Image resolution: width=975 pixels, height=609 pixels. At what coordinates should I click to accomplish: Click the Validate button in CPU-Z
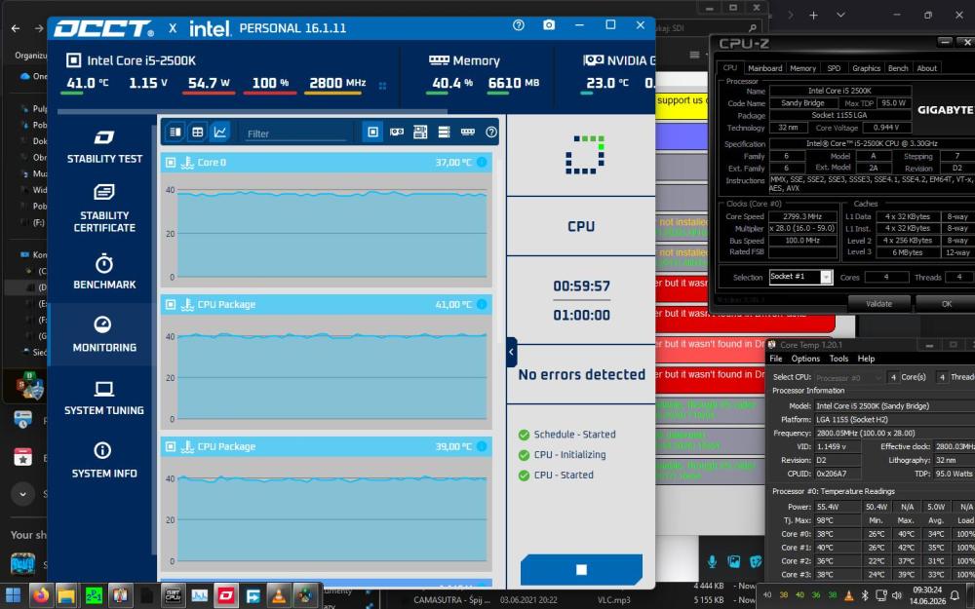pos(878,304)
